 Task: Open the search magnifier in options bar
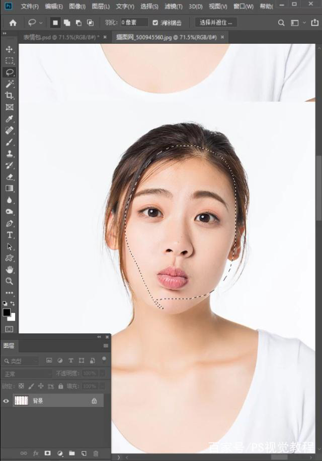[281, 23]
